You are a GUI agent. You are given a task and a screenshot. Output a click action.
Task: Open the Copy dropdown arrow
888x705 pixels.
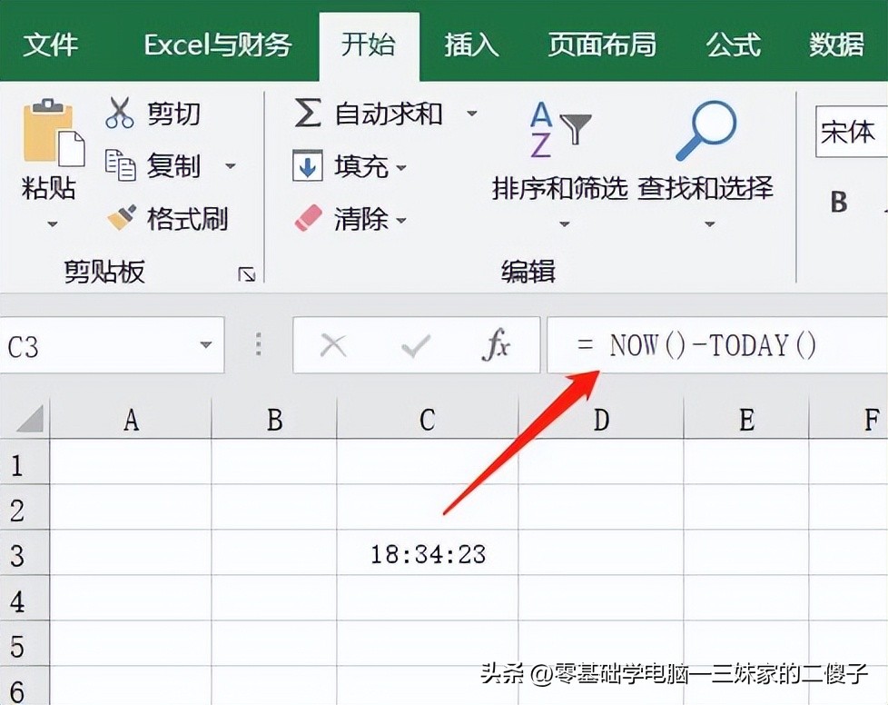(x=230, y=166)
